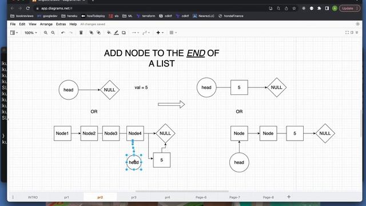Screen dimensions: 366x206
Task: Open the green profile avatar
Action: pos(335,8)
